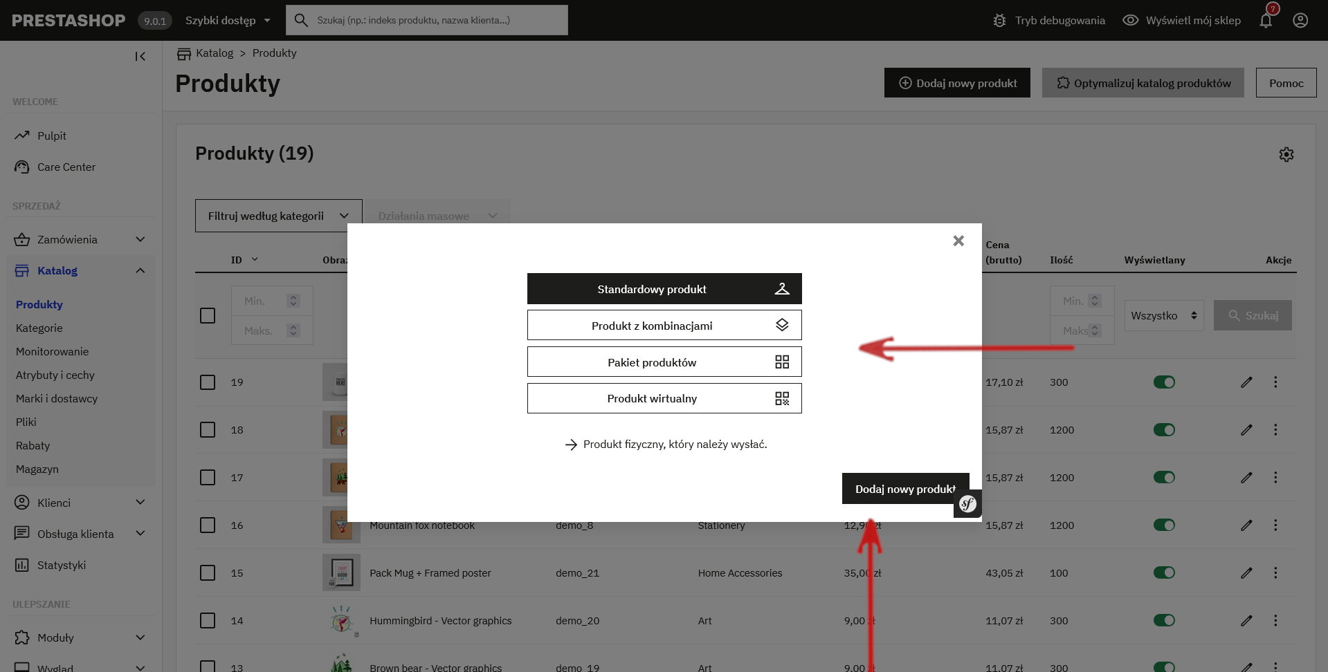
Task: Open Pulpit dashboard menu item
Action: (52, 136)
